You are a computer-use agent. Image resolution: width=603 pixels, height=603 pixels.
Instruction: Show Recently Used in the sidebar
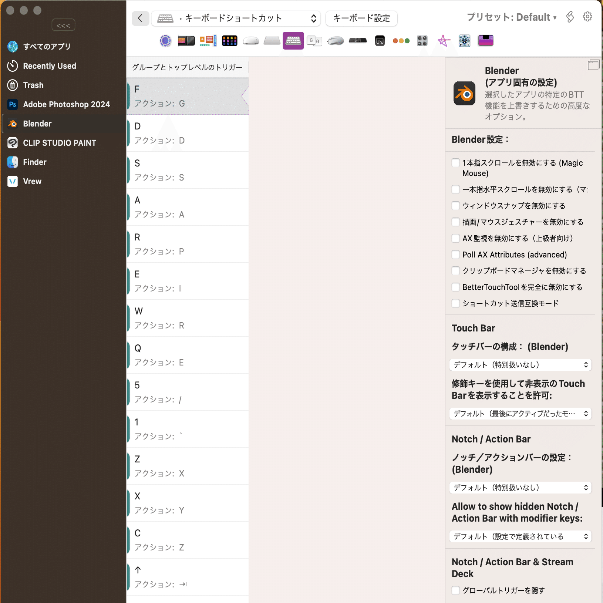pyautogui.click(x=64, y=66)
